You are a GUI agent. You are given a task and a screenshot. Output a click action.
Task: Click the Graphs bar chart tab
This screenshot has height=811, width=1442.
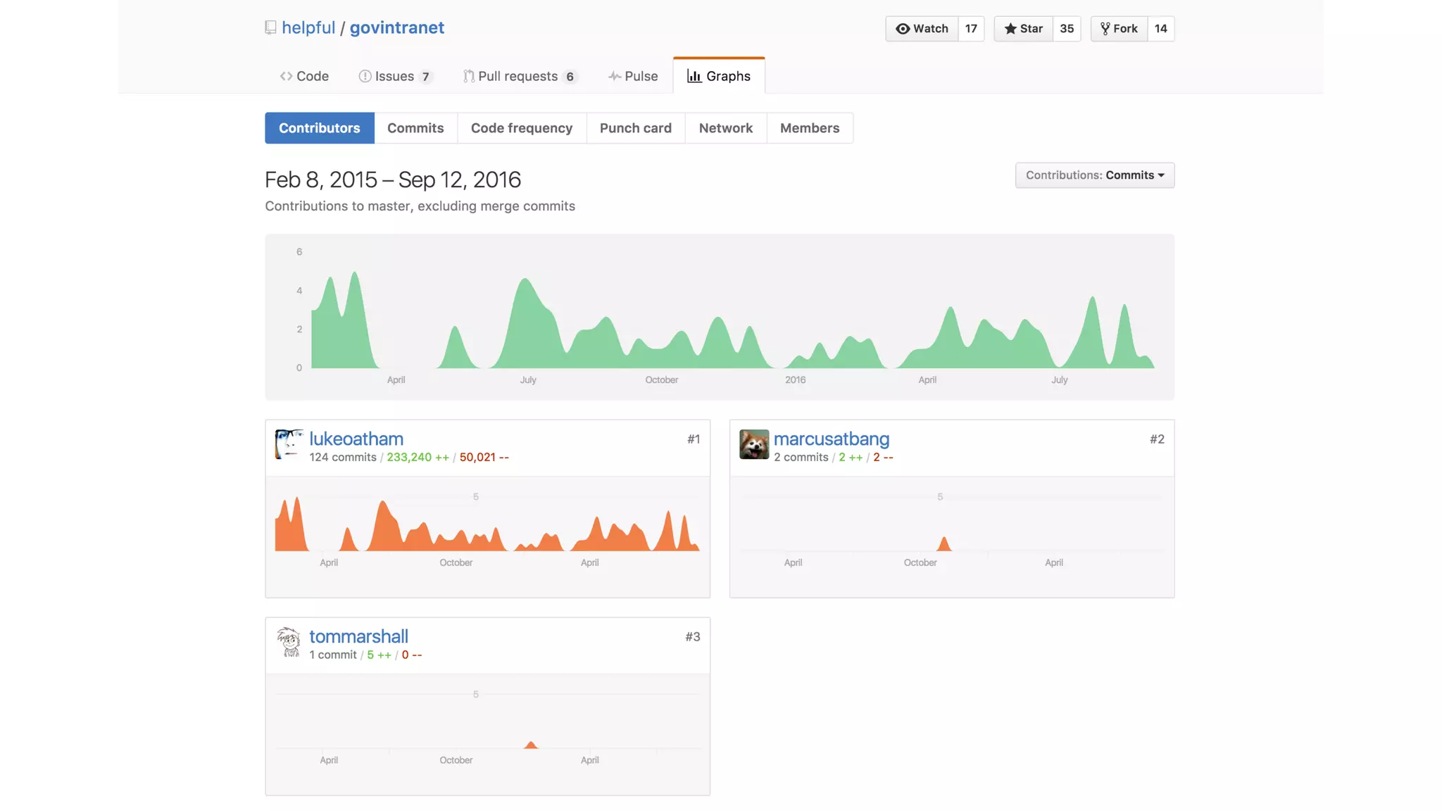719,76
